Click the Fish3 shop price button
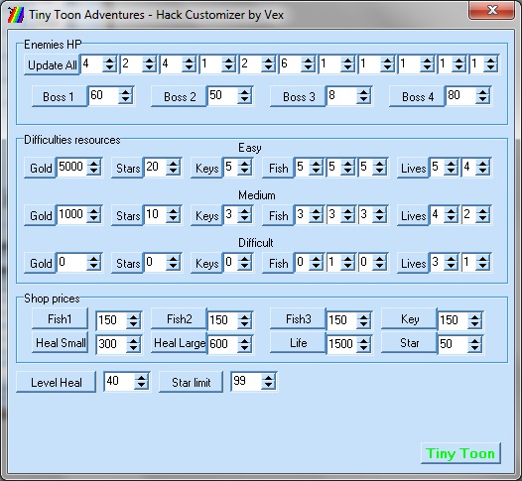This screenshot has height=481, width=522. point(298,318)
